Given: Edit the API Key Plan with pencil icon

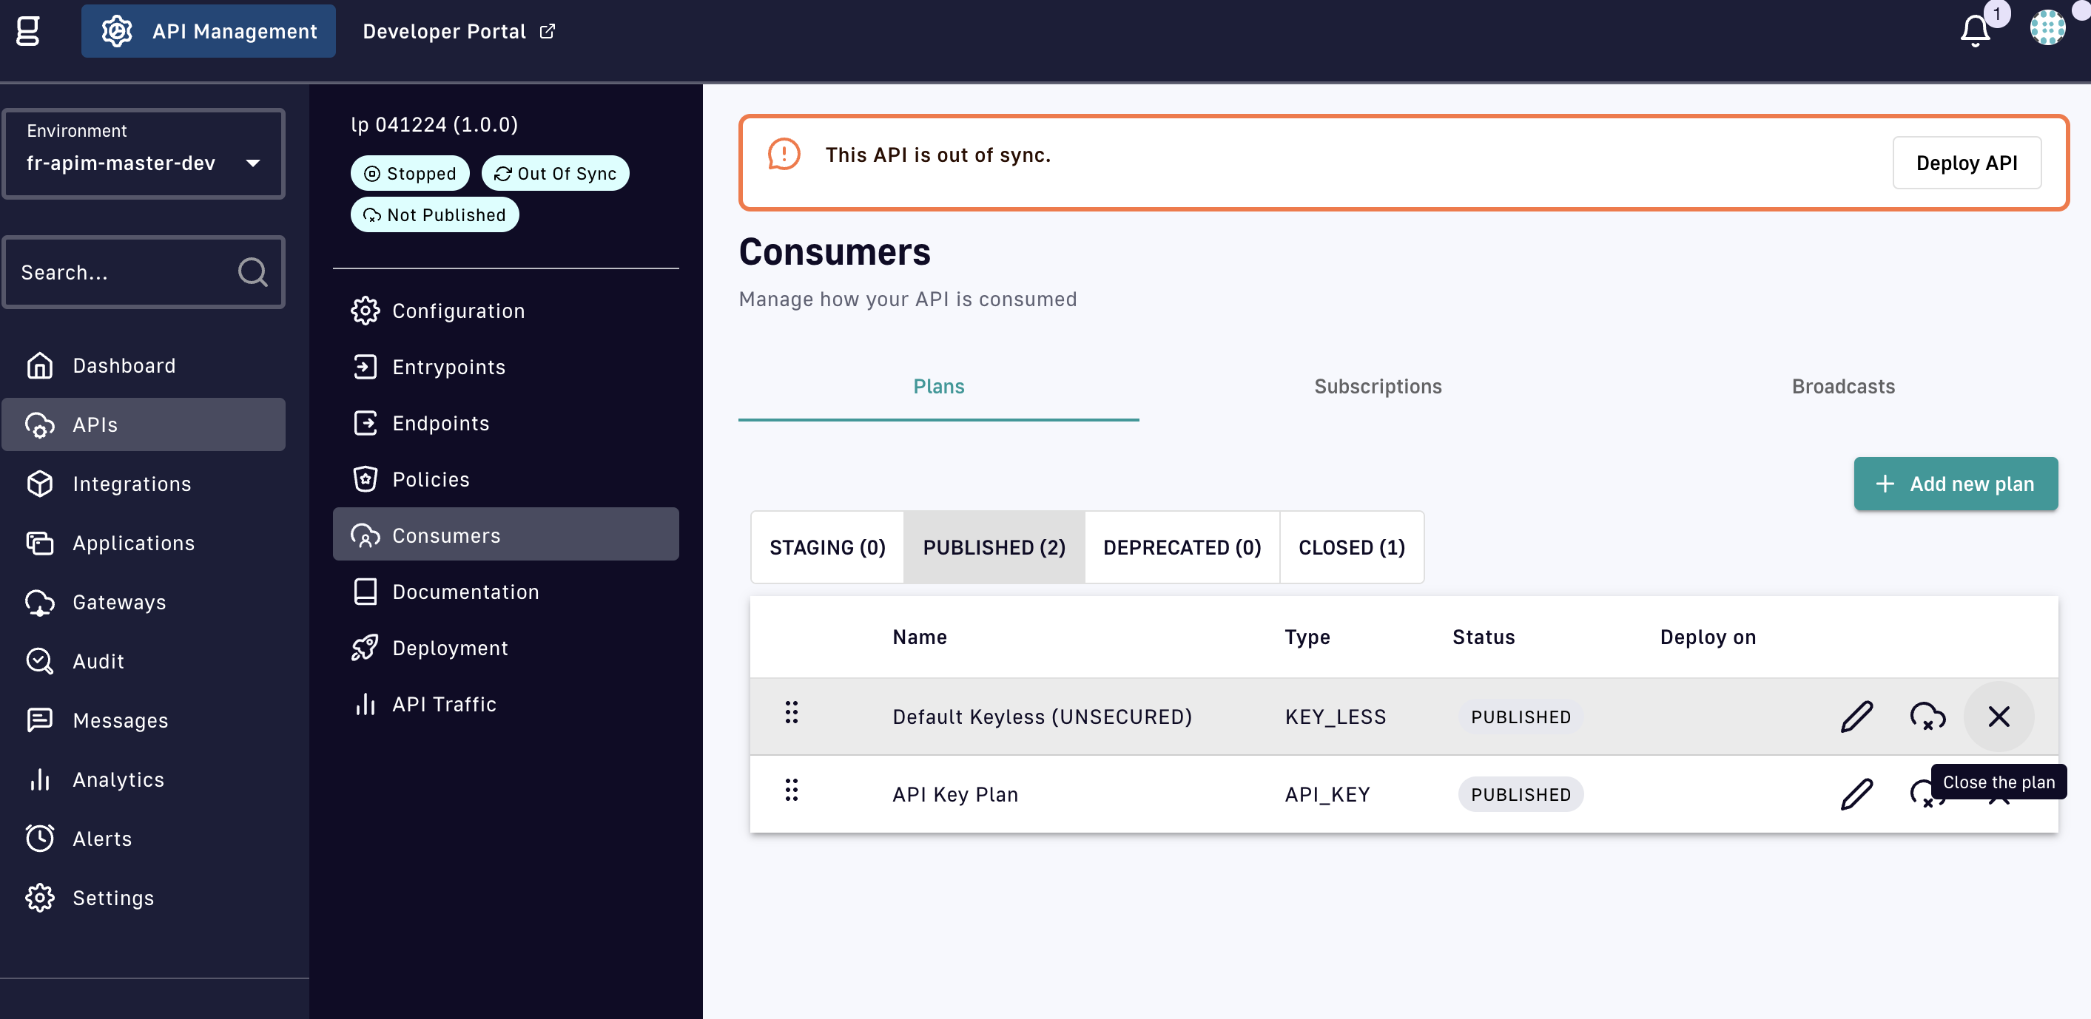Looking at the screenshot, I should [1856, 794].
